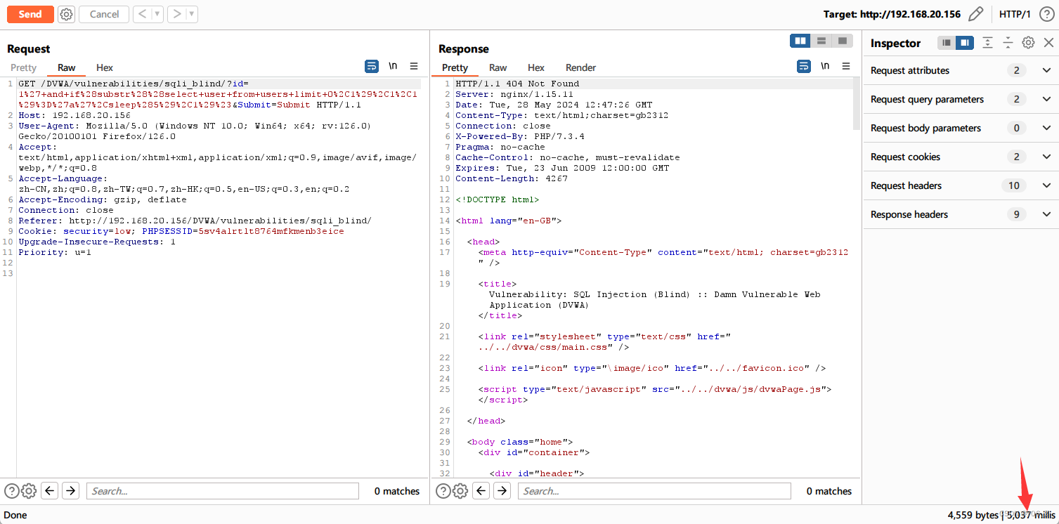Switch Request view to Pretty tab

[x=23, y=67]
